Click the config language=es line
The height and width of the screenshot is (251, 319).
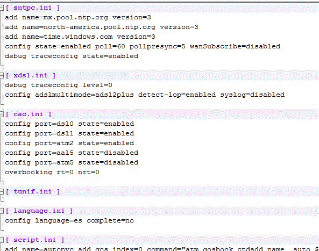69,221
